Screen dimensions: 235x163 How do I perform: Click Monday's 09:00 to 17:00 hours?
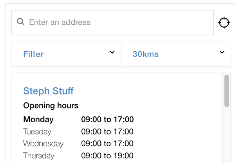tap(107, 120)
